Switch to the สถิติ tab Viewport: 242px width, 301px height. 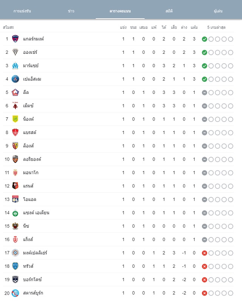pos(169,11)
